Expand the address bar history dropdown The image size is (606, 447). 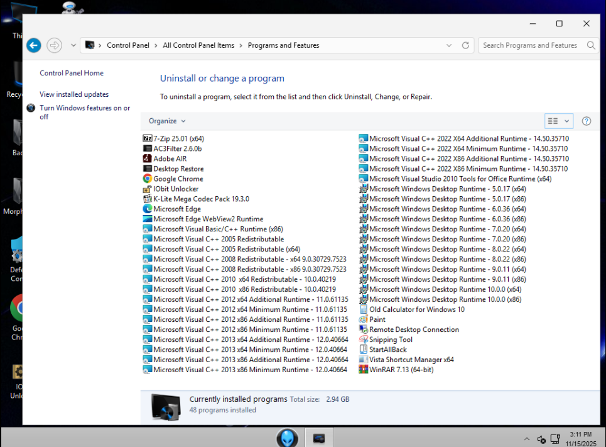coord(449,45)
